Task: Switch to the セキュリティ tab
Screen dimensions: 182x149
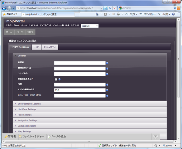Action: coord(50,47)
